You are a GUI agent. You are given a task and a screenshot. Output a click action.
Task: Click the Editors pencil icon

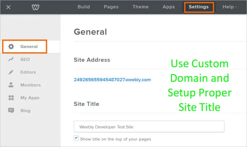pos(11,72)
